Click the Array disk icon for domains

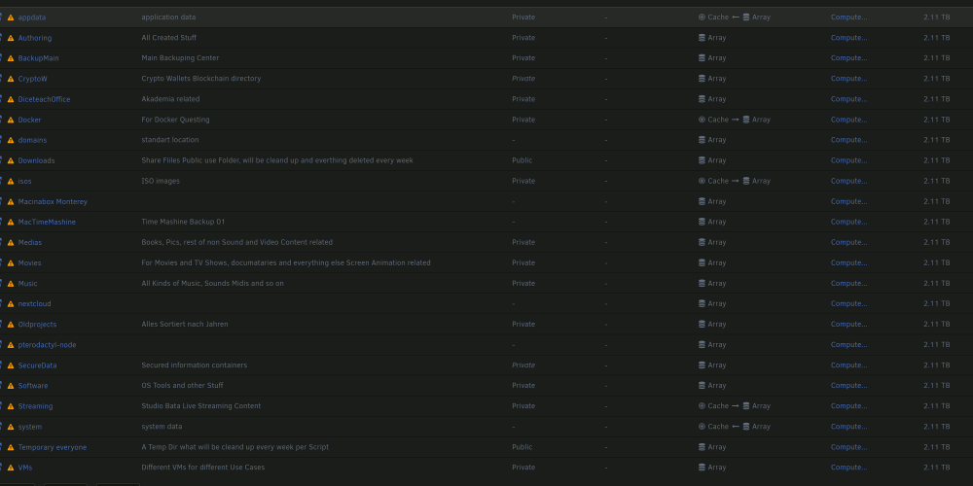point(702,140)
